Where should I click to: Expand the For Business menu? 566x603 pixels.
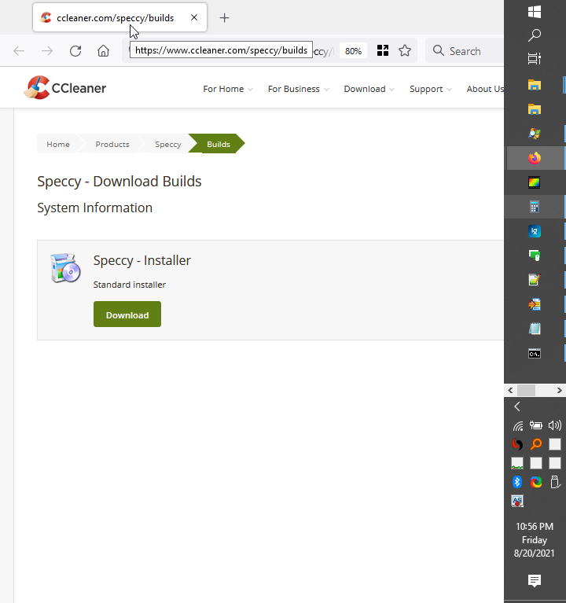[x=299, y=89]
